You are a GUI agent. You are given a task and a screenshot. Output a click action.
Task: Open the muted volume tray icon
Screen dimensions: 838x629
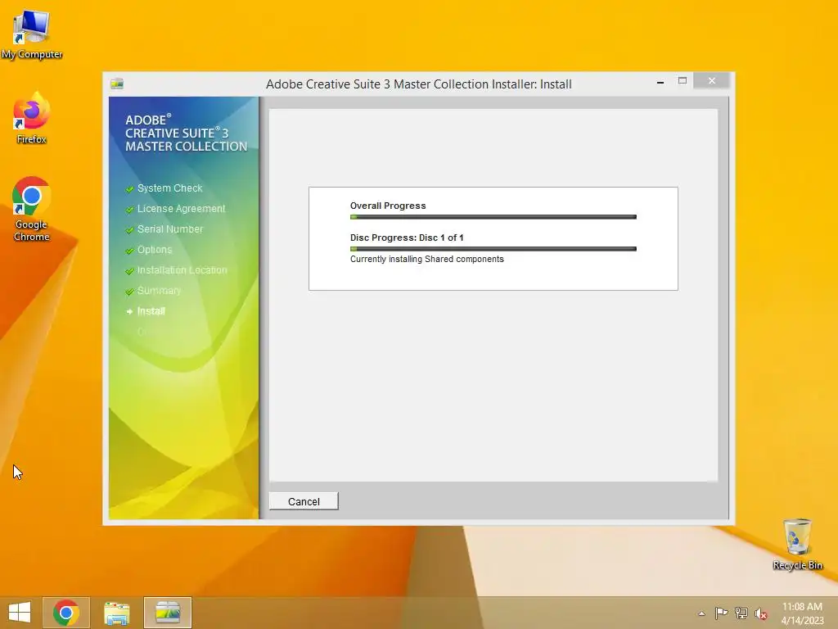tap(760, 613)
